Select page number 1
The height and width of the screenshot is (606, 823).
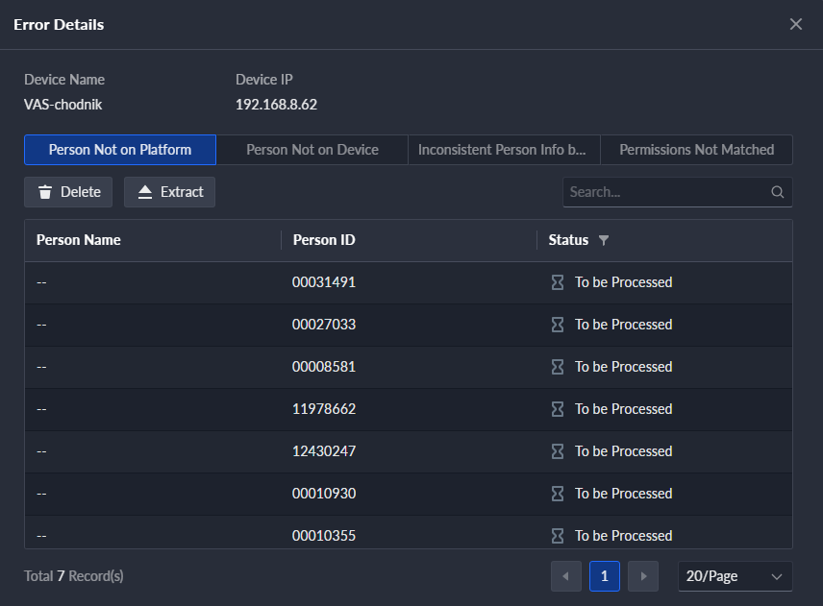pos(604,576)
